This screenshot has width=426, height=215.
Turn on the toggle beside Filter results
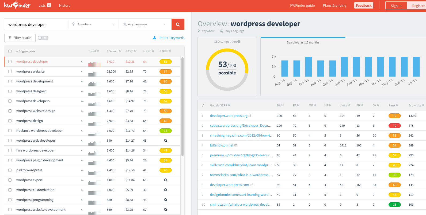pyautogui.click(x=43, y=38)
